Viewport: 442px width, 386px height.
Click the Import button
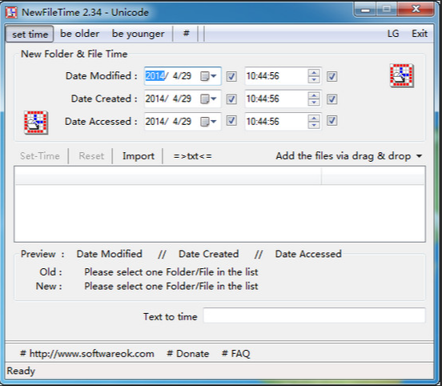coord(138,156)
